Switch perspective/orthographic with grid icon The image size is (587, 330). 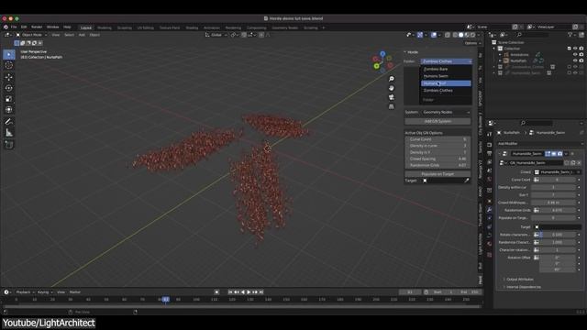pyautogui.click(x=392, y=106)
